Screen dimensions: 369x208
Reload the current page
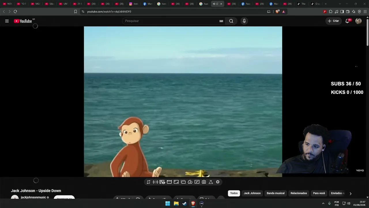(x=15, y=12)
